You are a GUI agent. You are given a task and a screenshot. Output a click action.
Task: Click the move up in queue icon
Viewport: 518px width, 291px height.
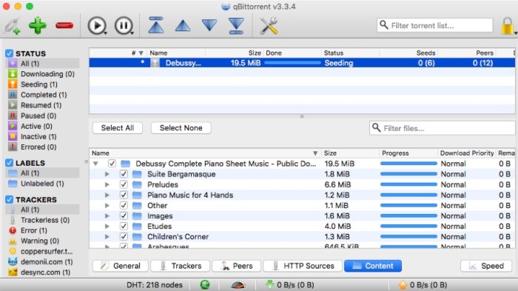coord(183,25)
